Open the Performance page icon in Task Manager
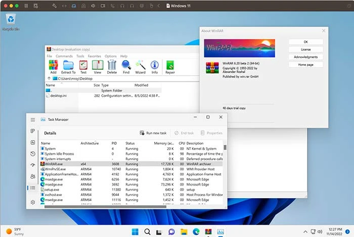This screenshot has width=354, height=237. pos(33,143)
